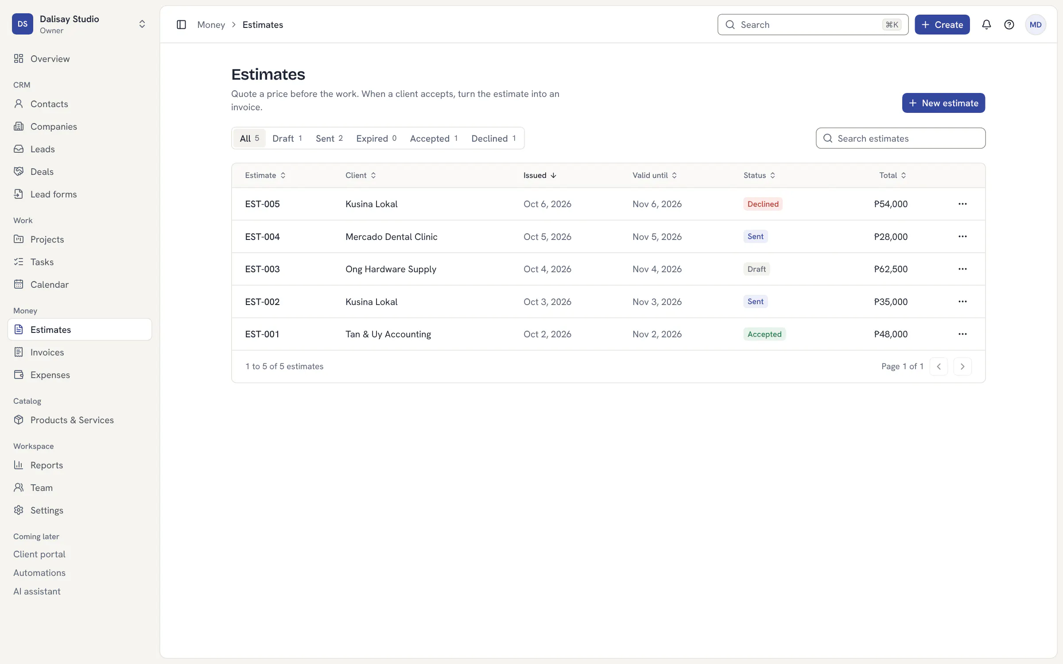Viewport: 1063px width, 664px height.
Task: Sort by Valid until column
Action: point(655,175)
